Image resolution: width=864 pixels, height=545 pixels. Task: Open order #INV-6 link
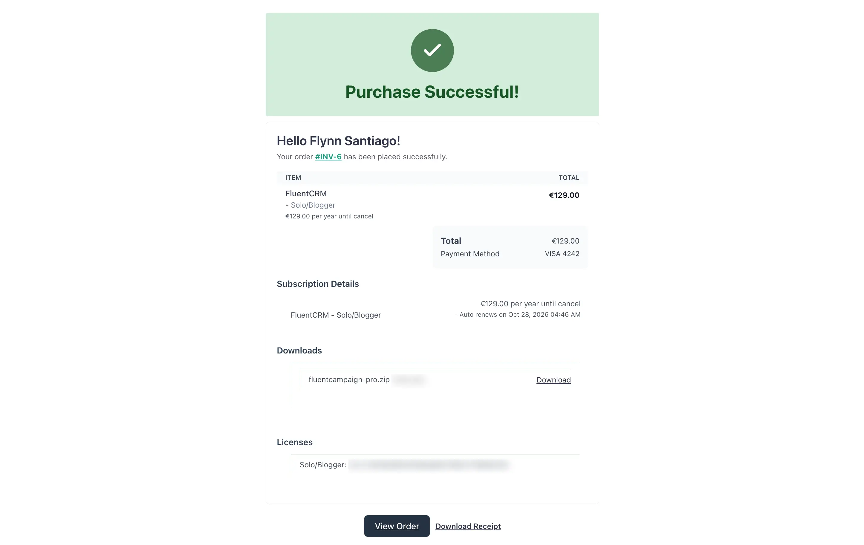tap(328, 157)
